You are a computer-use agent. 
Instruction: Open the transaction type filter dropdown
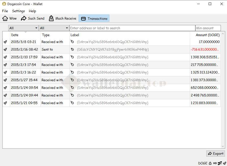(x=54, y=28)
